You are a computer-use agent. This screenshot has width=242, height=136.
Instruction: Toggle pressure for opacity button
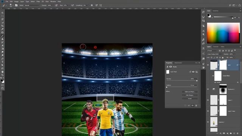coord(56,5)
